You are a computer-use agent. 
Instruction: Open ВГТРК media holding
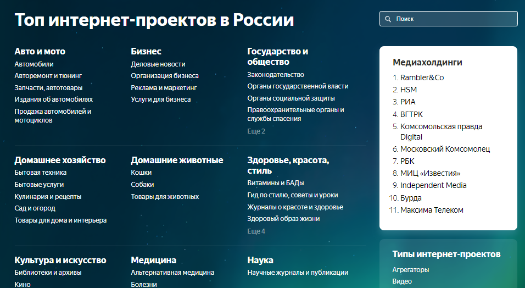[412, 114]
